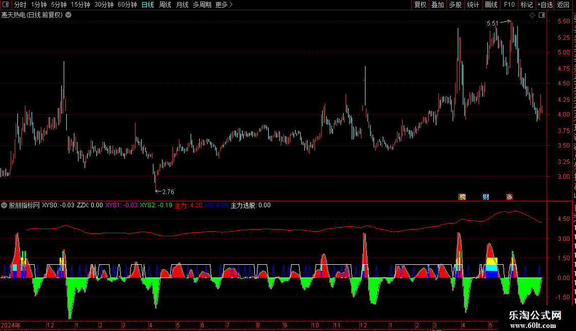Select the 15分钟 period
The width and height of the screenshot is (576, 331).
point(81,5)
